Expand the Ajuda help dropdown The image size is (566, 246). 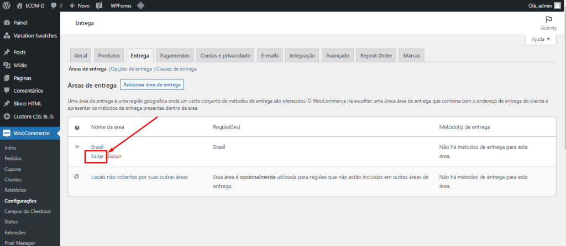click(541, 39)
